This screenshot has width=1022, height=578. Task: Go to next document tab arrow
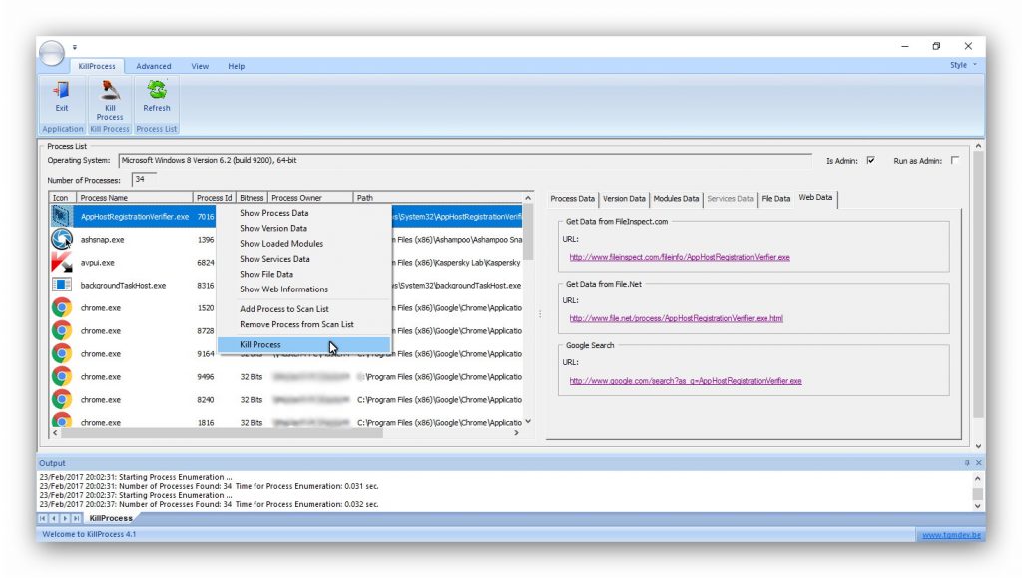point(65,518)
